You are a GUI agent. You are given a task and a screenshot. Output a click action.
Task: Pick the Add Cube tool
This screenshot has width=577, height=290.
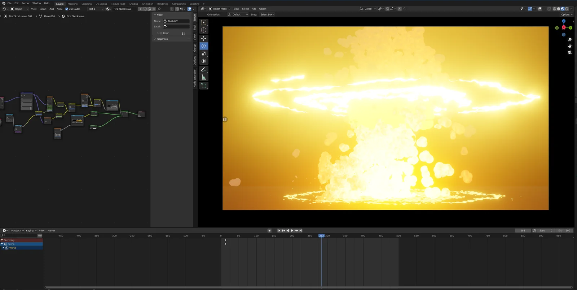coord(204,86)
